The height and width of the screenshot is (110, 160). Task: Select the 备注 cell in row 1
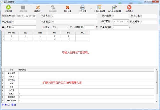(82, 36)
